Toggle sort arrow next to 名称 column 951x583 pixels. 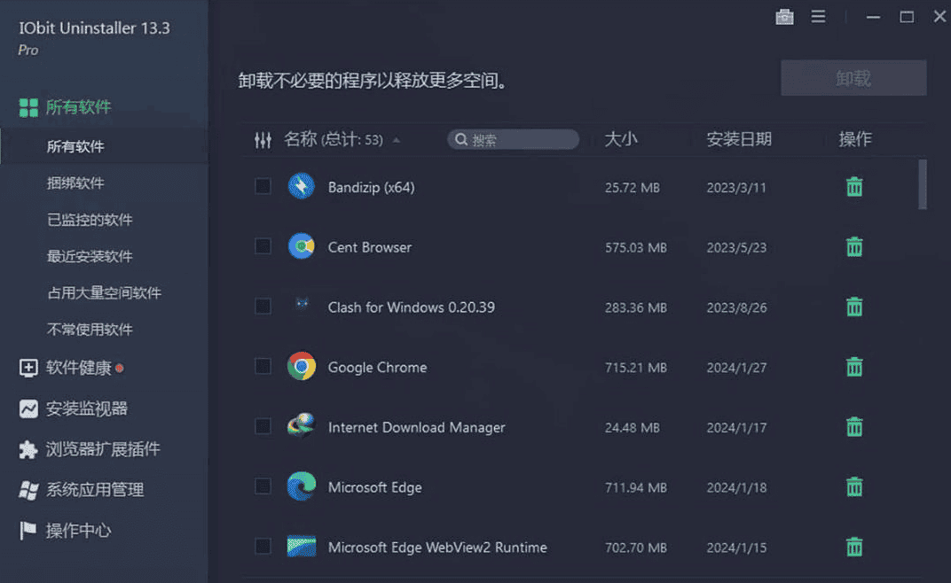point(396,140)
